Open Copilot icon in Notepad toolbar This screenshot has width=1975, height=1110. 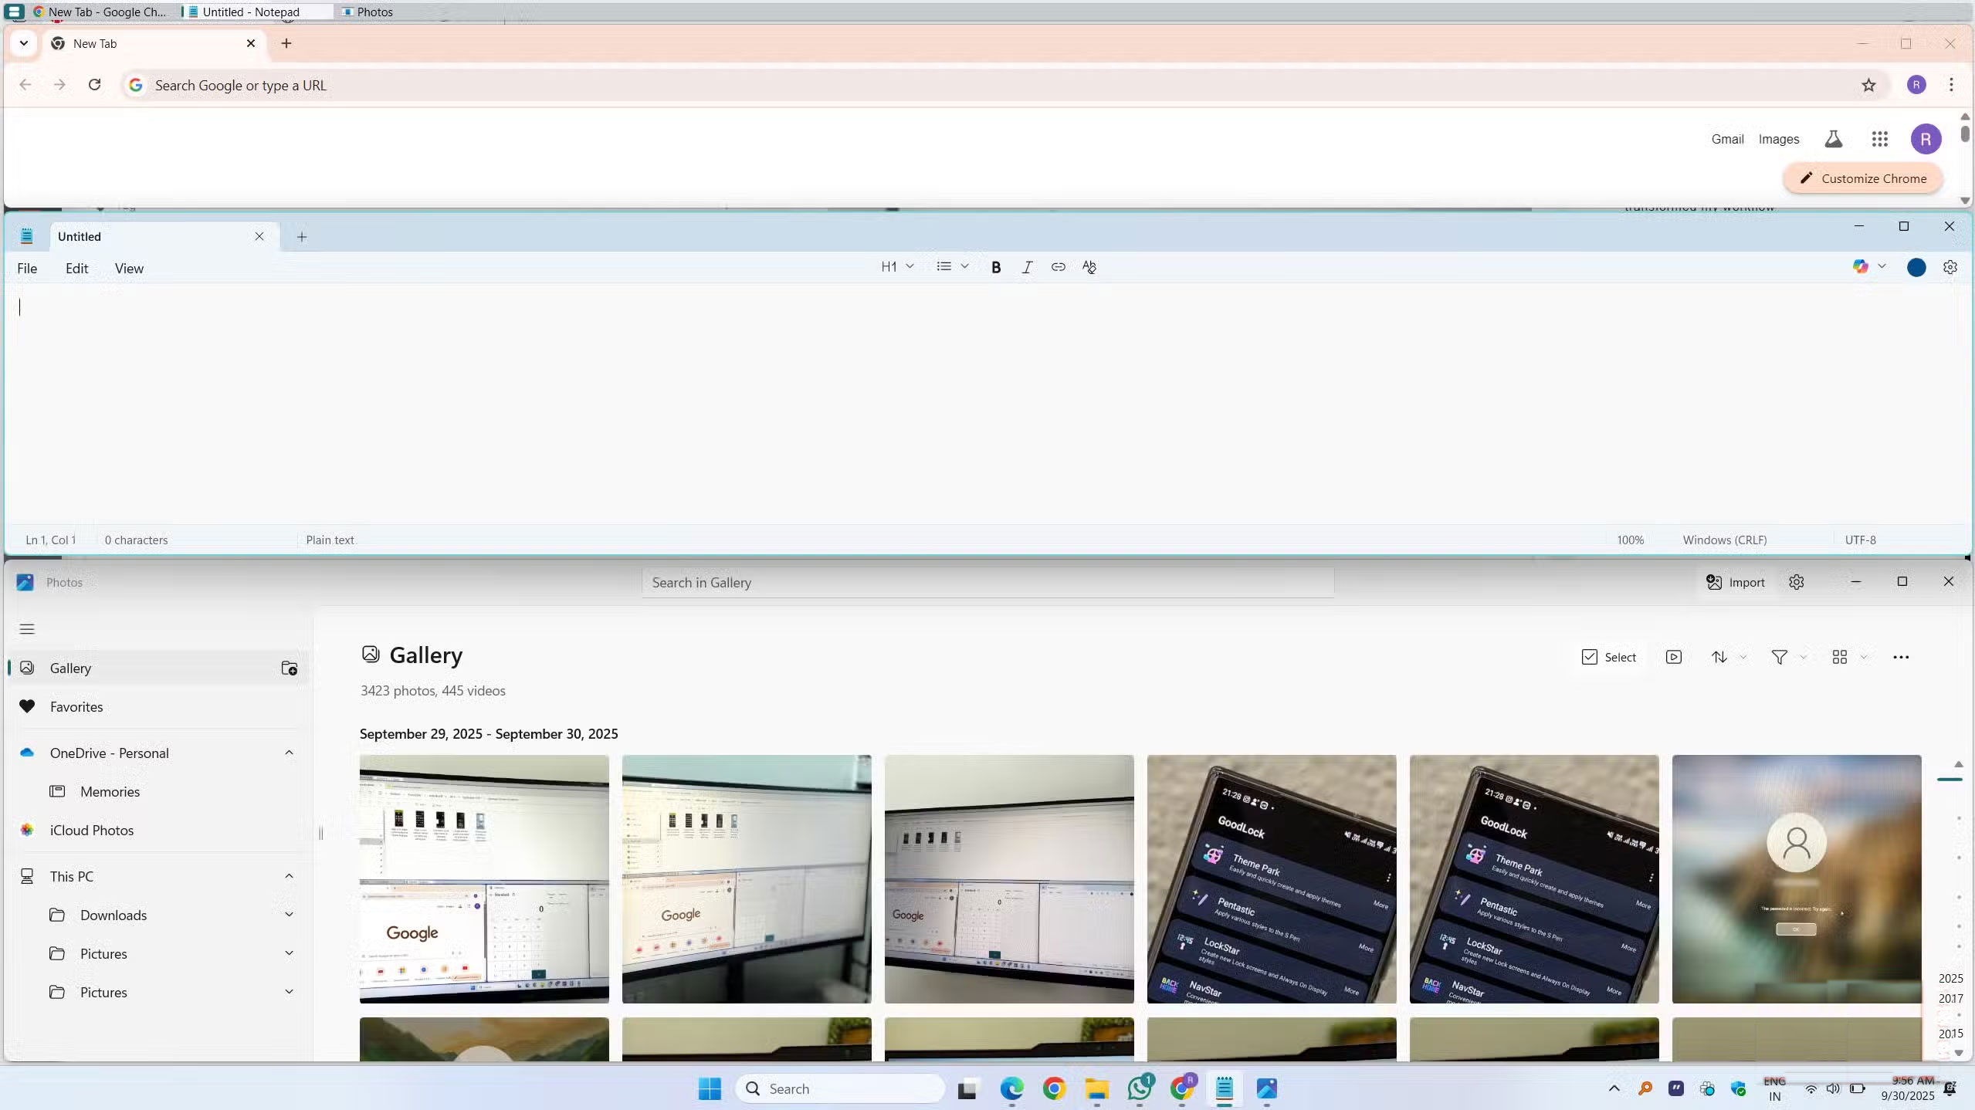(x=1862, y=266)
